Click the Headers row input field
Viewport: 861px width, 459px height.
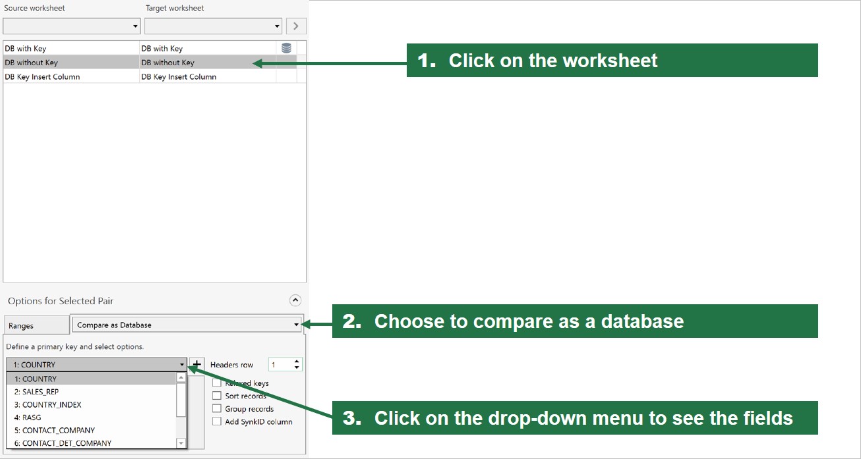tap(280, 364)
